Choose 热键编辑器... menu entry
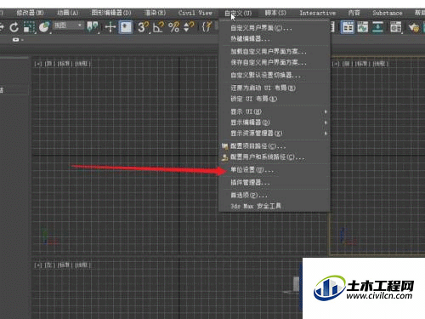Viewport: 425px width, 319px height. click(275, 39)
